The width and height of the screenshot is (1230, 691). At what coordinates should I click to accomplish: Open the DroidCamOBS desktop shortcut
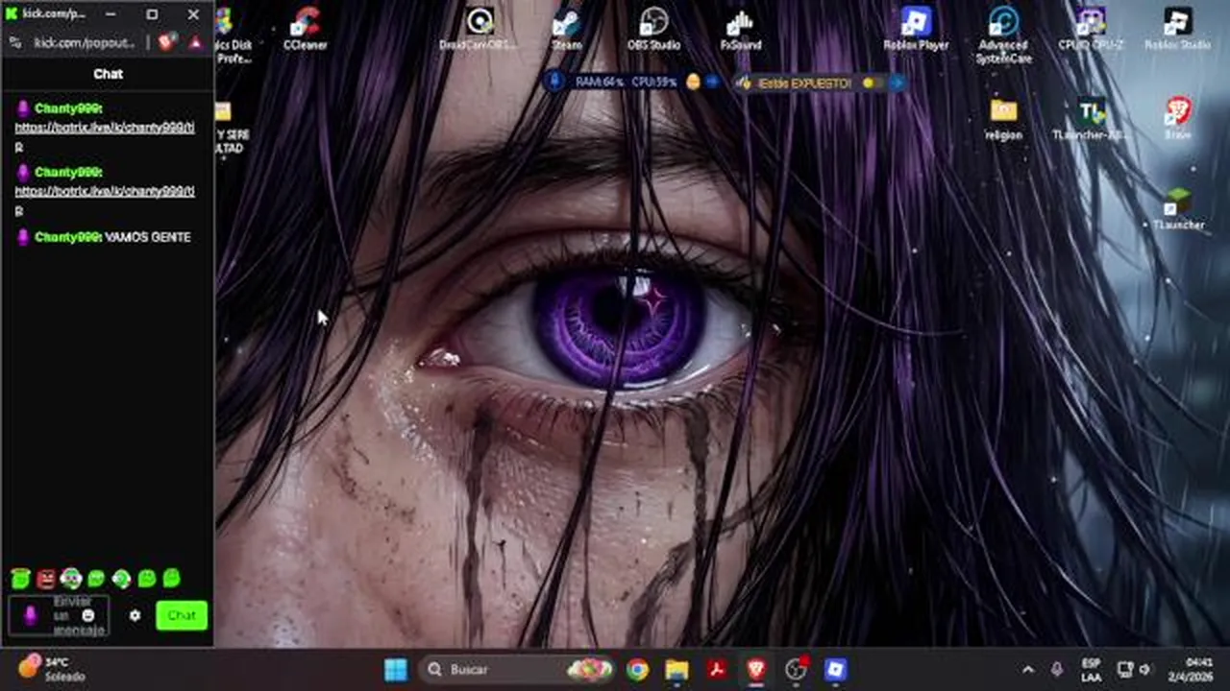pos(479,29)
